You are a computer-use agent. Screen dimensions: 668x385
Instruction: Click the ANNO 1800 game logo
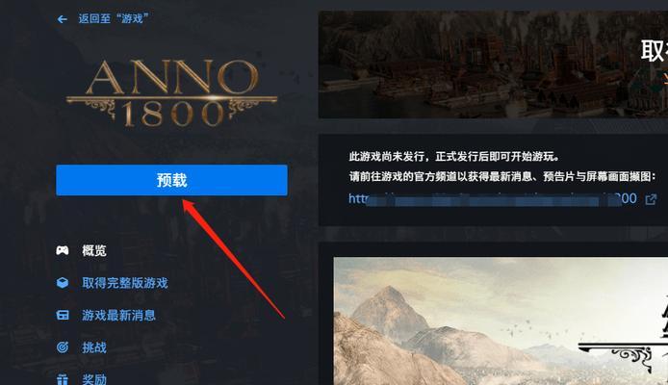171,92
